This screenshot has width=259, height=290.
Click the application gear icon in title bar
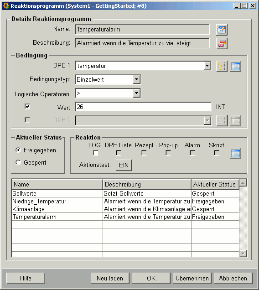click(6, 6)
